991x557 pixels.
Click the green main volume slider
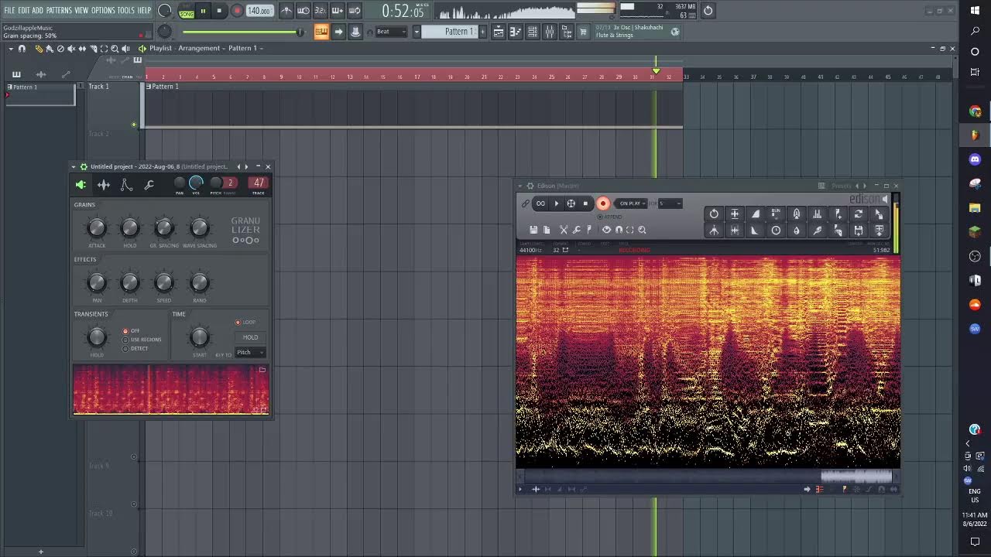pyautogui.click(x=242, y=32)
